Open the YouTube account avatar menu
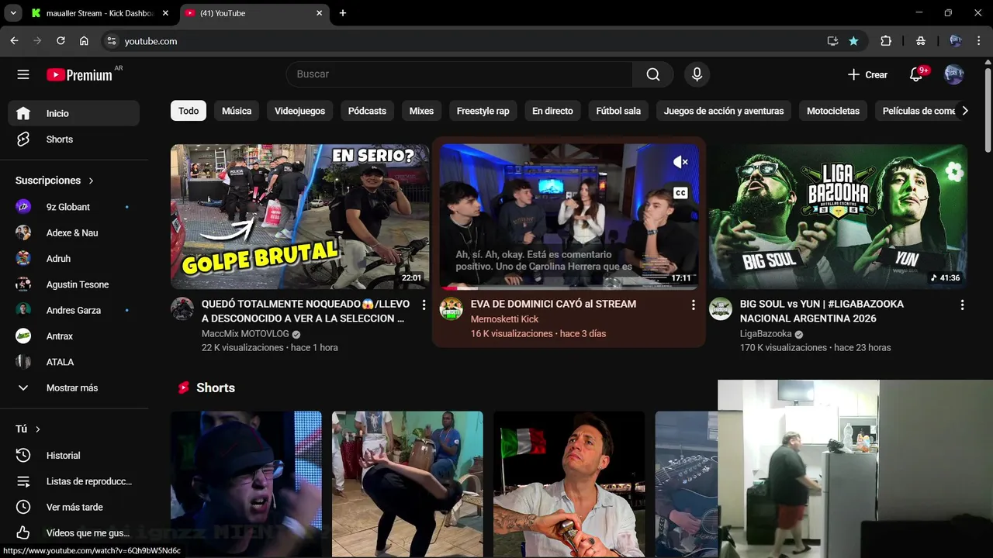Screen dimensions: 993x558 click(x=953, y=74)
